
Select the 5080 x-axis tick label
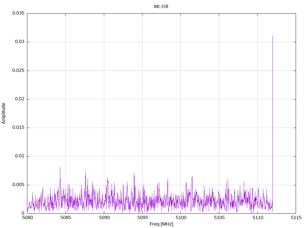(x=27, y=218)
